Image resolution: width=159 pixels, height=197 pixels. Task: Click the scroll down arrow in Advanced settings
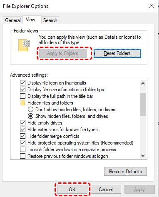(143, 156)
